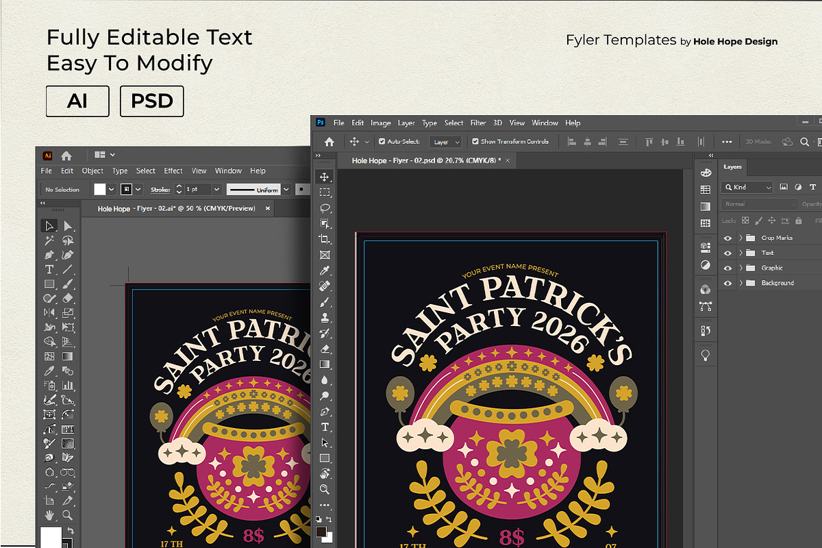Select the Pen tool in Photoshop
This screenshot has height=548, width=822.
(325, 412)
